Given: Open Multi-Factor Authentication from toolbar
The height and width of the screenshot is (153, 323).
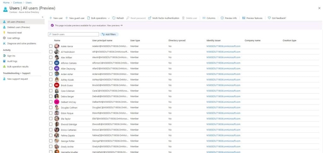Looking at the screenshot, I should pyautogui.click(x=163, y=18).
